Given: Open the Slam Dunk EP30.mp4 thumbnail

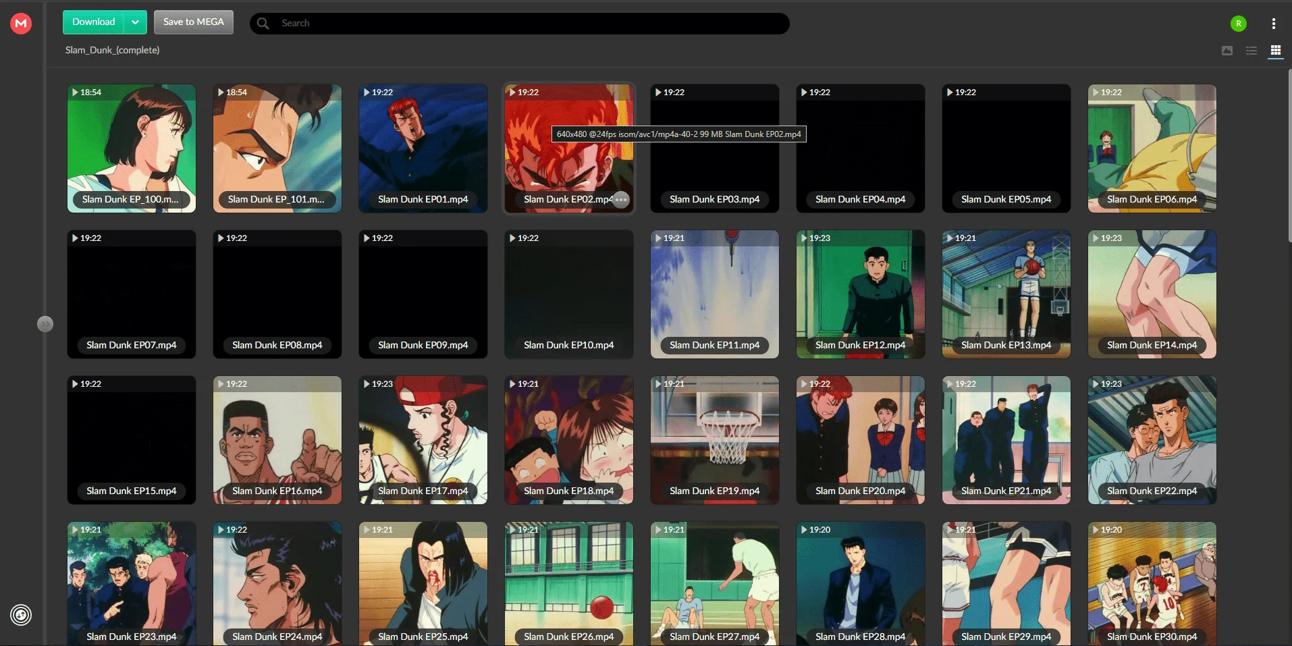Looking at the screenshot, I should 1152,584.
